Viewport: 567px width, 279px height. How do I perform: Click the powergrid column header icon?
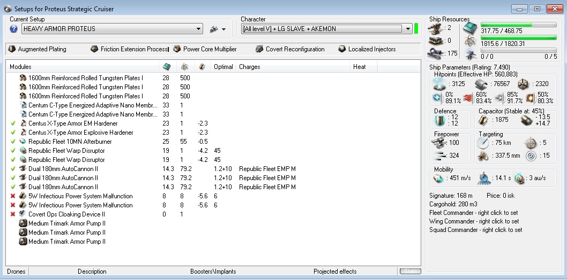[184, 67]
